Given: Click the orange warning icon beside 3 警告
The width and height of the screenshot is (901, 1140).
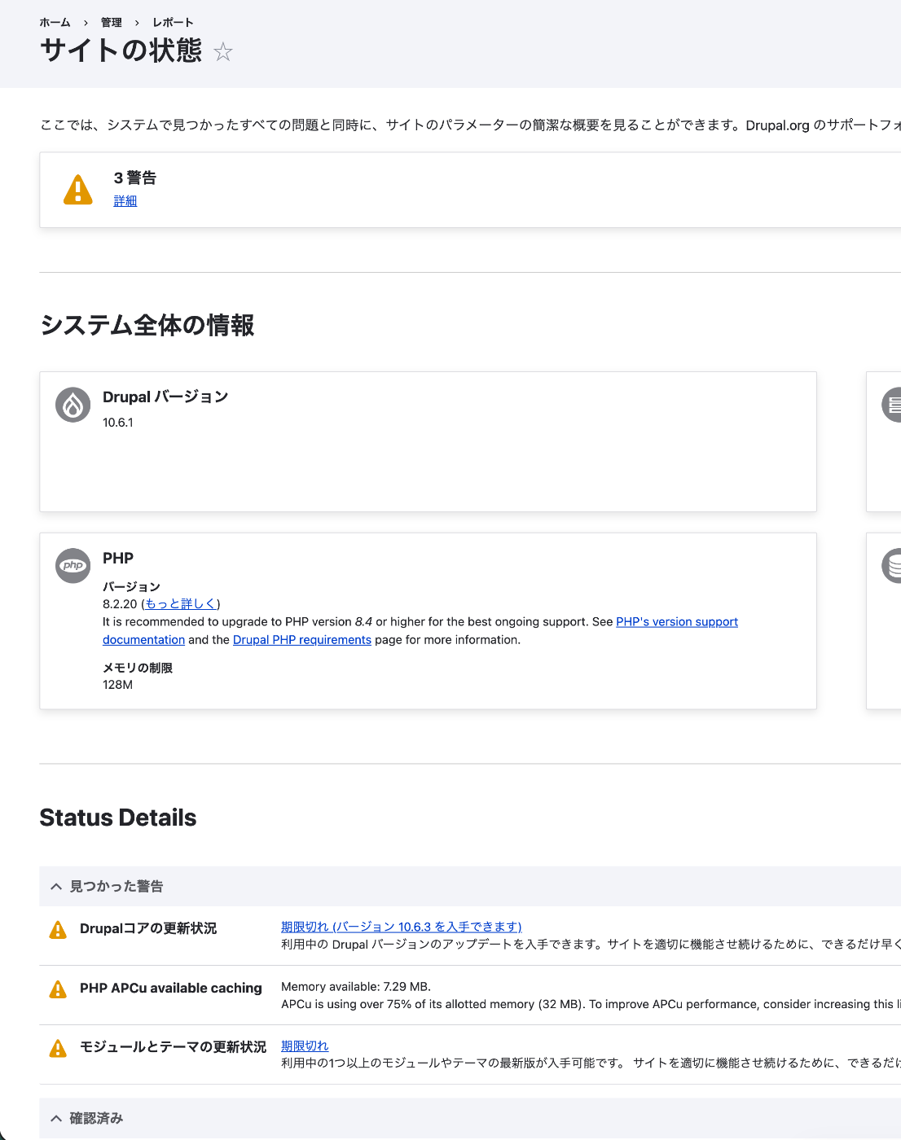Looking at the screenshot, I should 78,190.
